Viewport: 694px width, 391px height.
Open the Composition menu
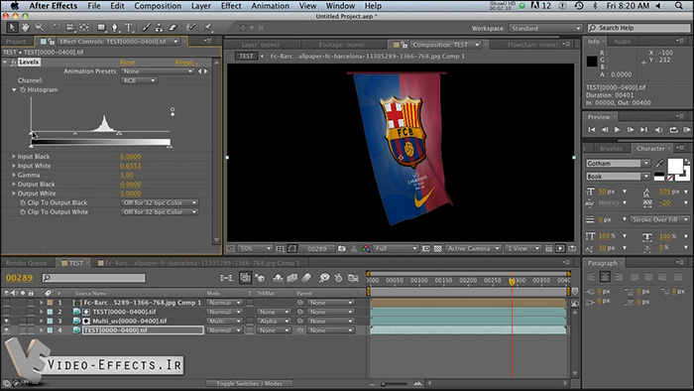pos(158,6)
